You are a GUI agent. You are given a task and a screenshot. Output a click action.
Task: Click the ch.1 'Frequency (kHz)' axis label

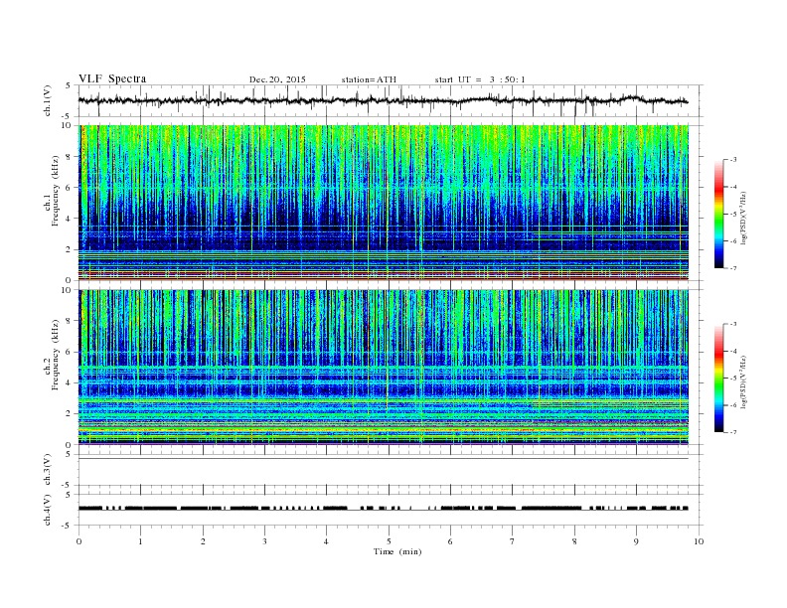(56, 191)
